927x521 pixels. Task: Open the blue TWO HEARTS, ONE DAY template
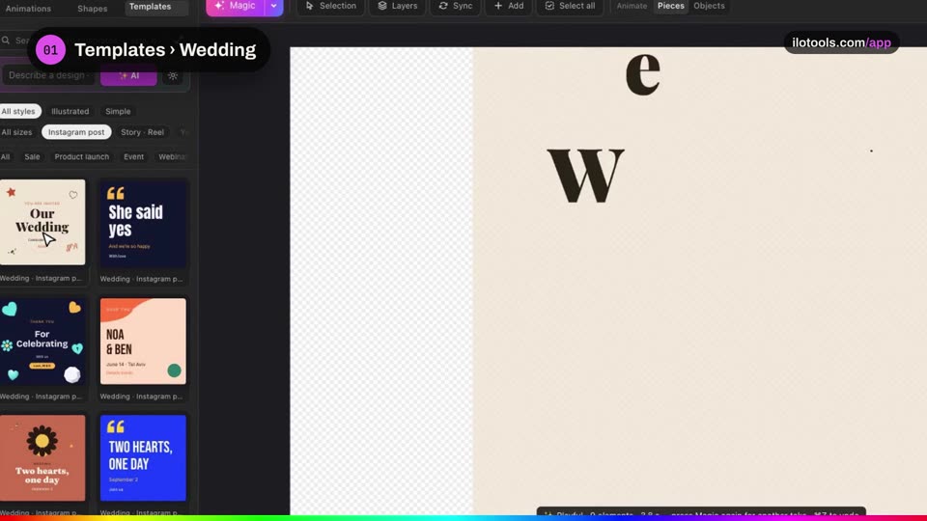tap(143, 457)
